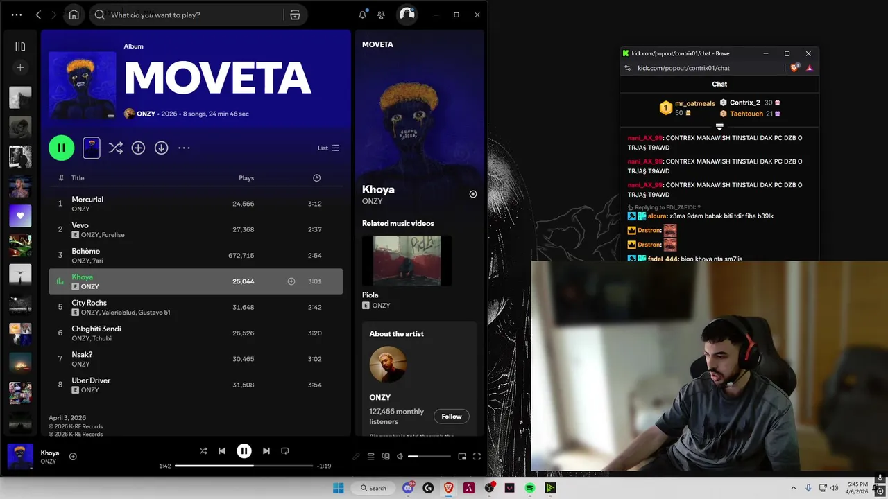Navigate back with the left arrow
Image resolution: width=888 pixels, height=499 pixels.
[x=39, y=15]
